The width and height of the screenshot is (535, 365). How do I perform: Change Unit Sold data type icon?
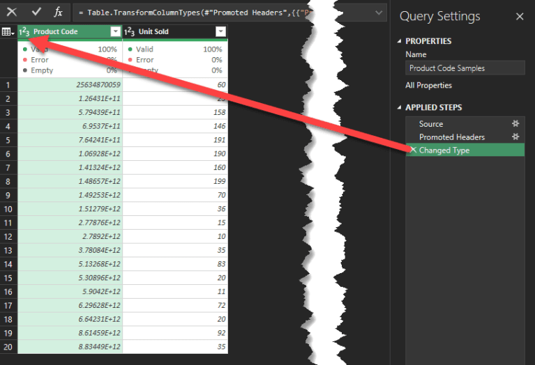click(x=129, y=32)
